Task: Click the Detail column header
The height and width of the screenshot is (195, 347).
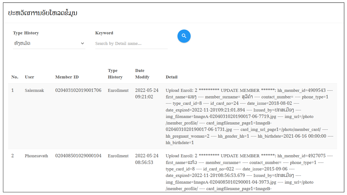Action: (x=171, y=77)
